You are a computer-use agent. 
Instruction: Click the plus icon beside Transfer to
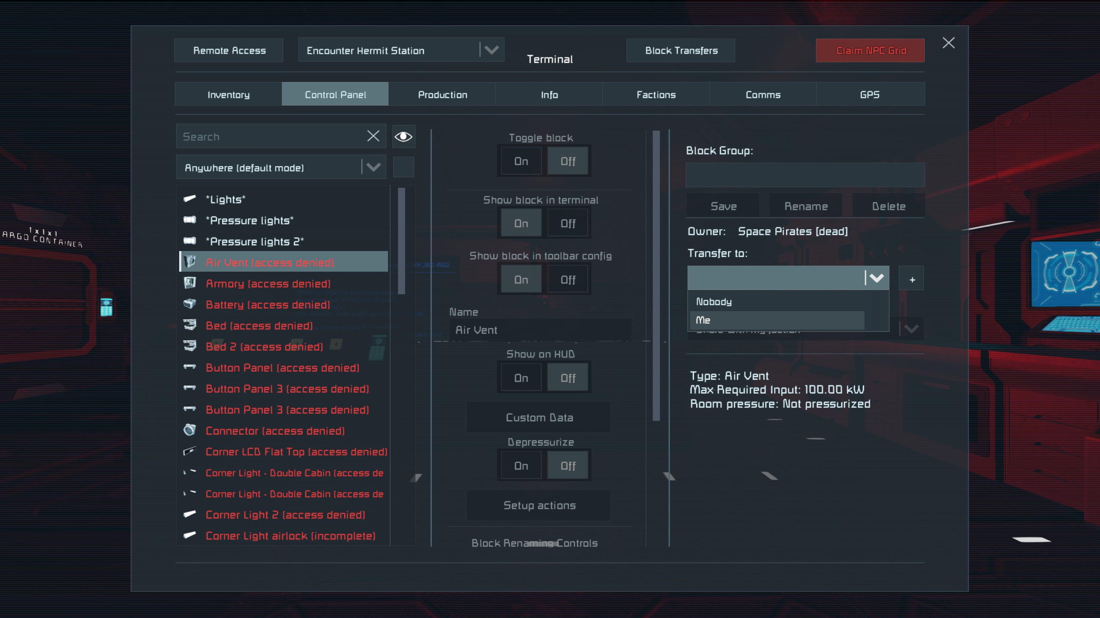pyautogui.click(x=911, y=279)
